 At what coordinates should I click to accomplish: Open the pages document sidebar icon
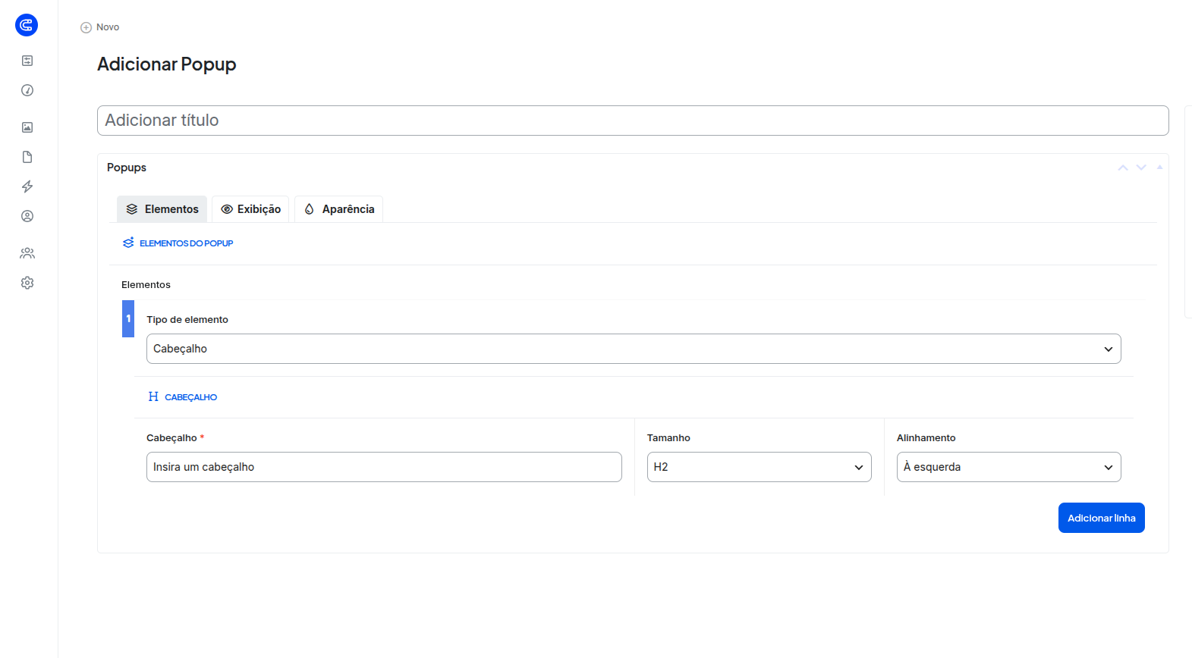pos(27,157)
